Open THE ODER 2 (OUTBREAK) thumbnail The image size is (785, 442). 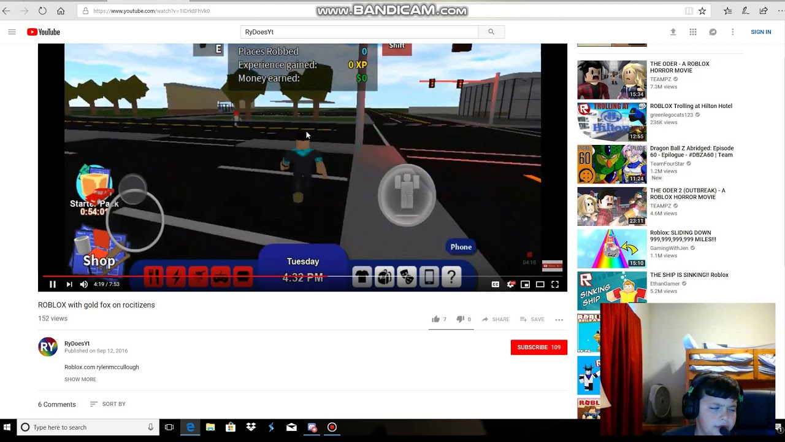click(611, 206)
